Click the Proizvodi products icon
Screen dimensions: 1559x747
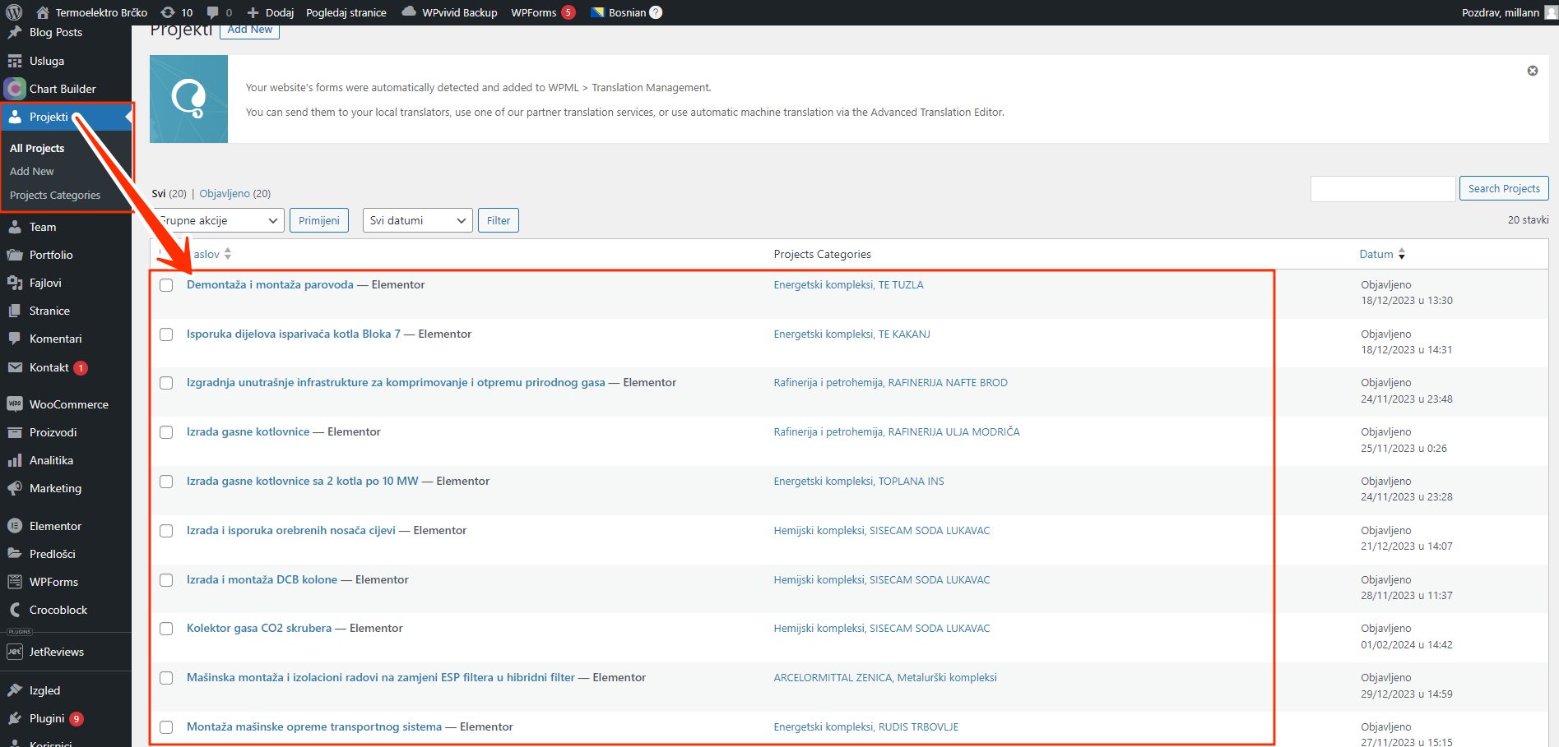pyautogui.click(x=15, y=432)
